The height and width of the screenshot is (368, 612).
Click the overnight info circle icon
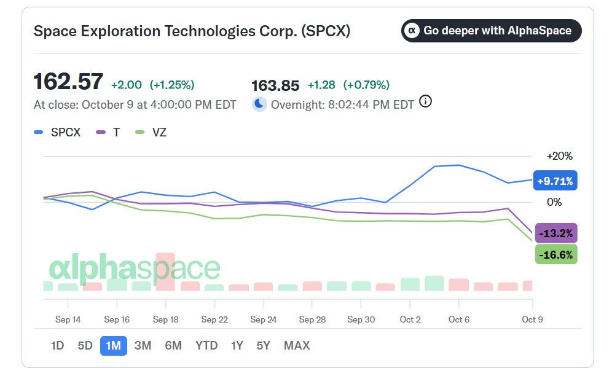pyautogui.click(x=425, y=101)
